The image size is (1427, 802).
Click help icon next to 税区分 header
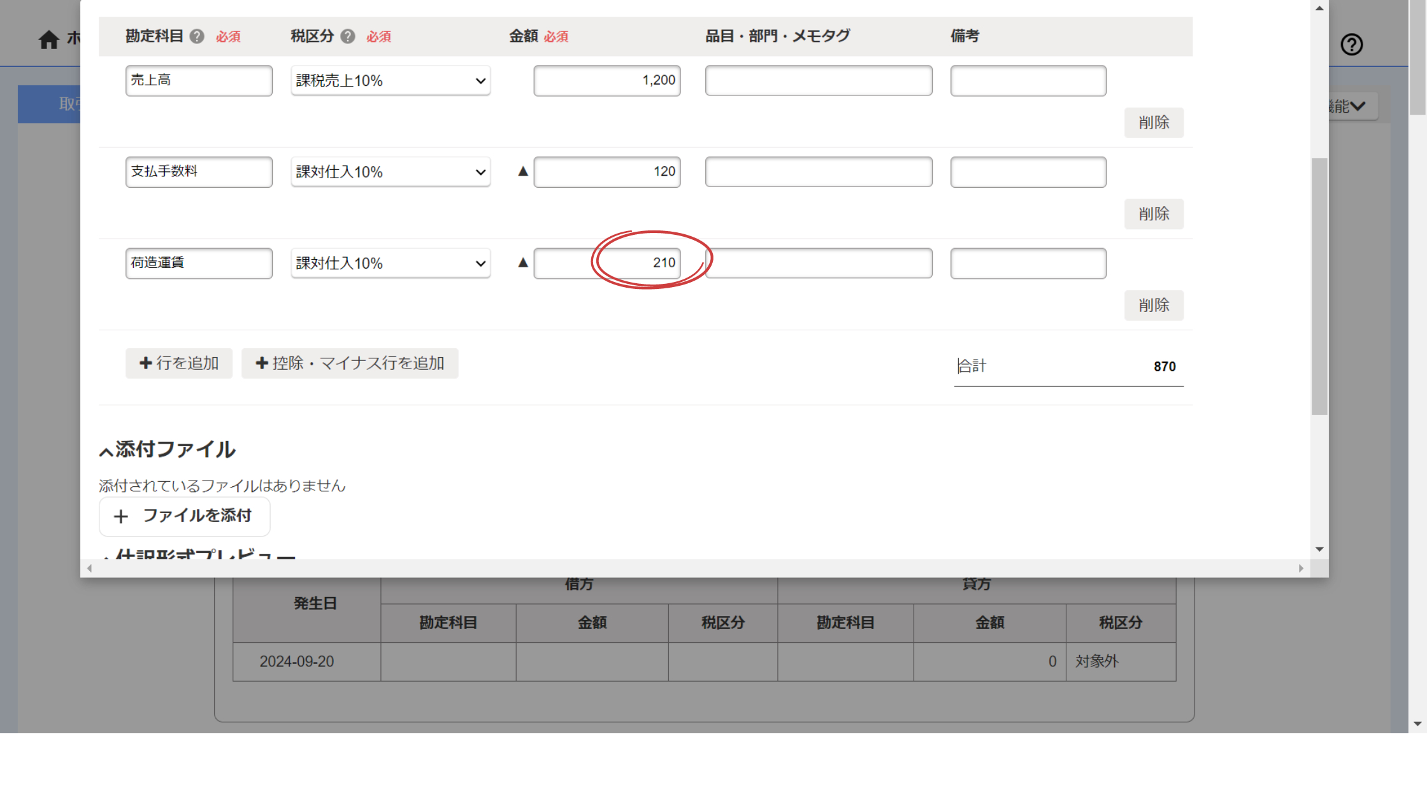coord(347,36)
